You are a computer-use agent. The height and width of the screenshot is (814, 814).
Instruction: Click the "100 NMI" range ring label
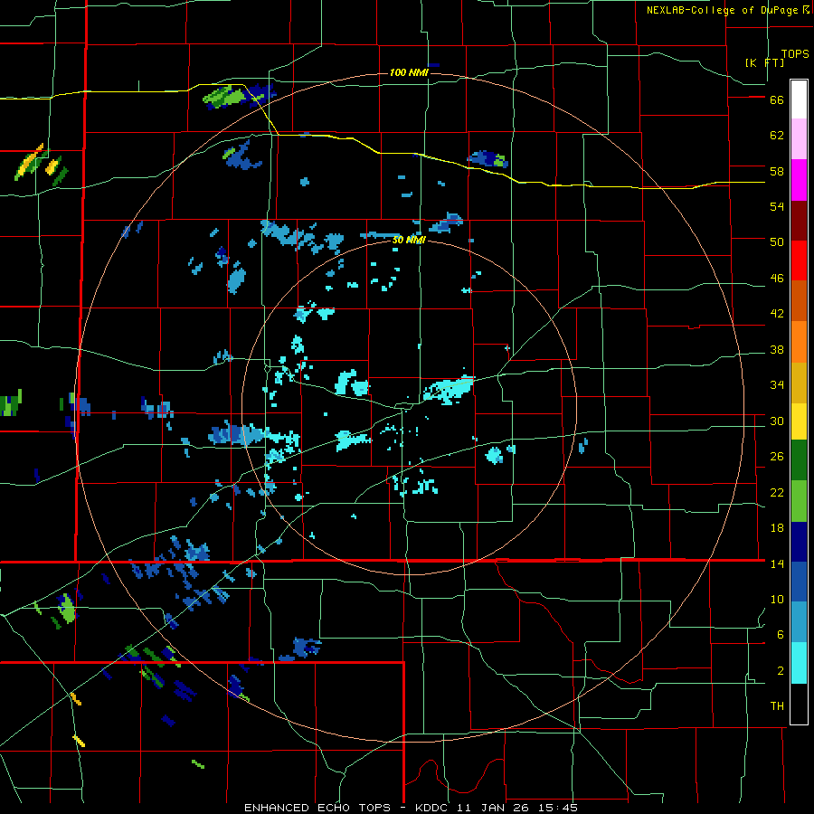[x=409, y=72]
